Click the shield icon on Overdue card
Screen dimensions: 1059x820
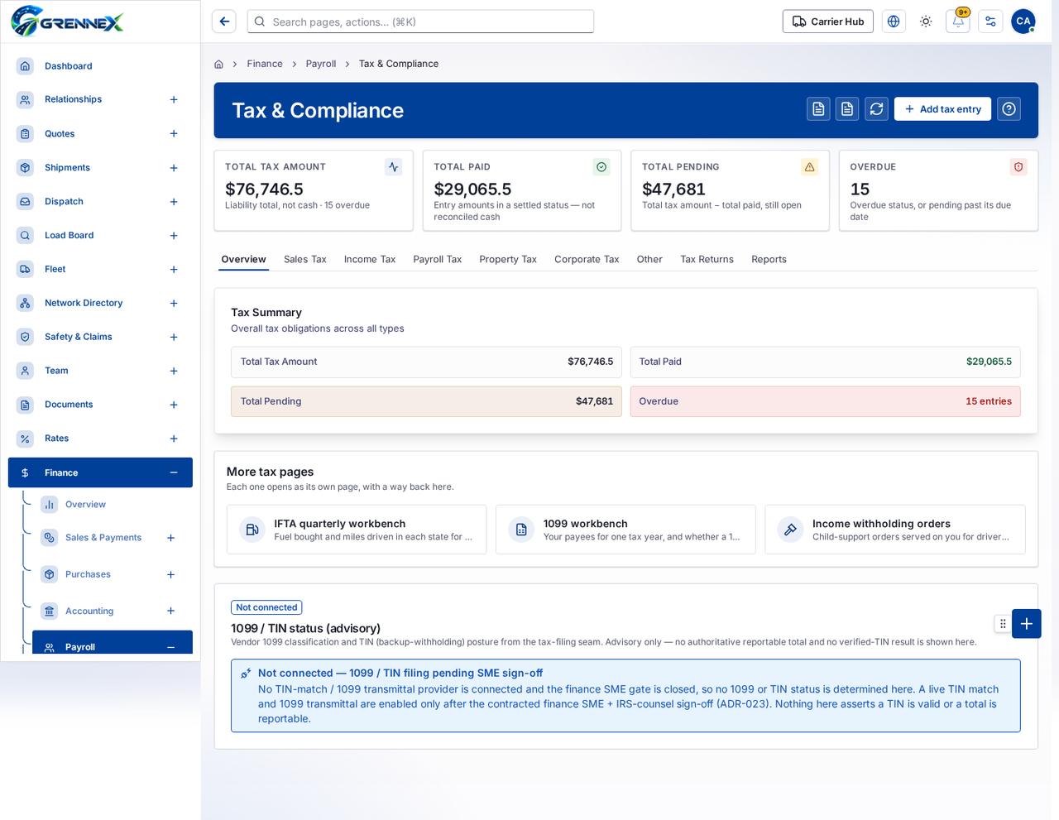[x=1018, y=167]
